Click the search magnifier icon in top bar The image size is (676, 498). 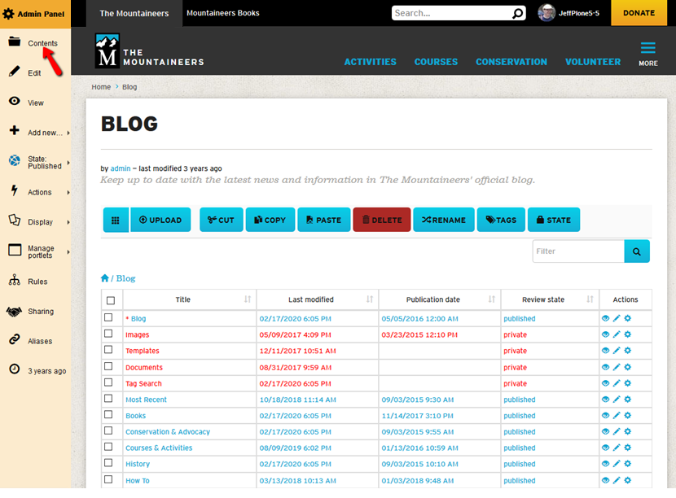coord(518,13)
